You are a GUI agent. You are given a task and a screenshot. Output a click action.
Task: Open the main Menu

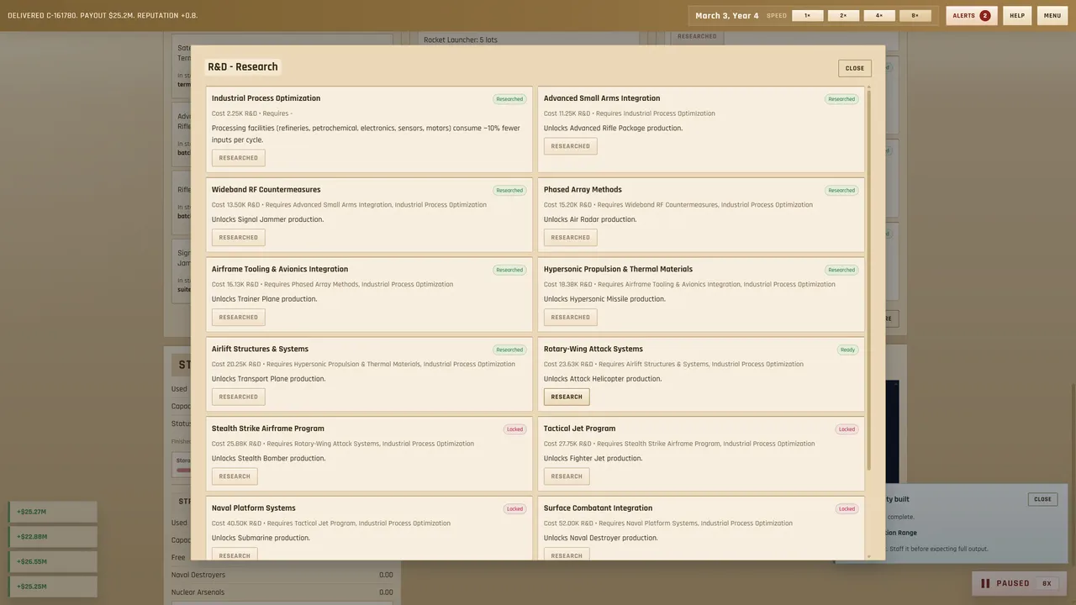(1052, 15)
